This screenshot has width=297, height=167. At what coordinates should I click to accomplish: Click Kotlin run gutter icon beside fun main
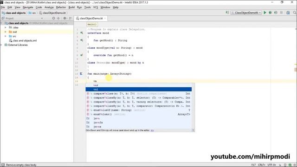click(81, 74)
